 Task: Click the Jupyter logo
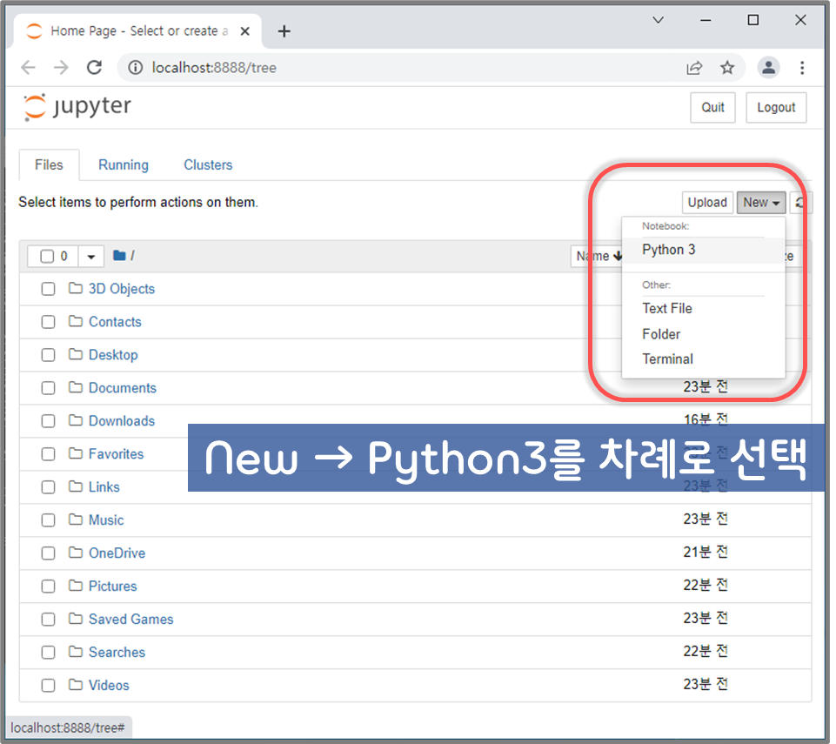[77, 107]
